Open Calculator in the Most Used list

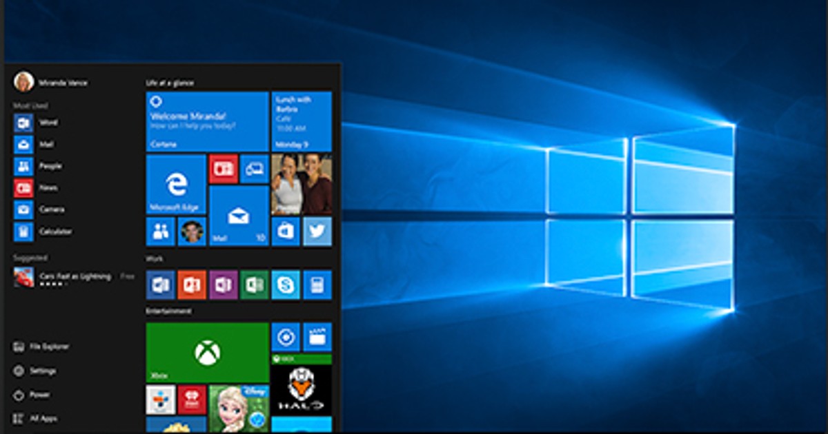coord(43,231)
